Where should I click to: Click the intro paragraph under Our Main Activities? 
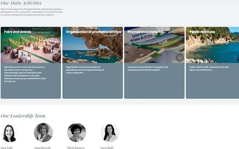pos(32,12)
